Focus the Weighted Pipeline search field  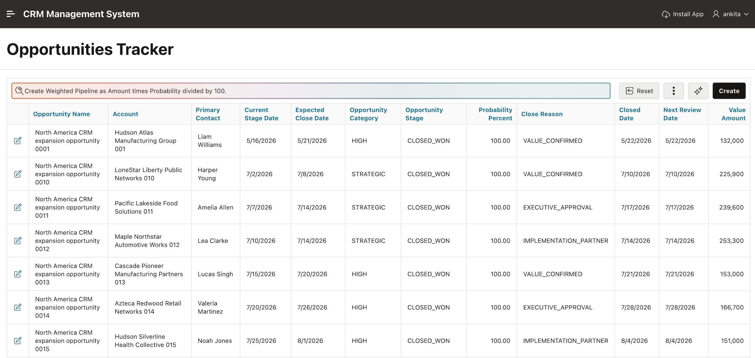pyautogui.click(x=311, y=91)
